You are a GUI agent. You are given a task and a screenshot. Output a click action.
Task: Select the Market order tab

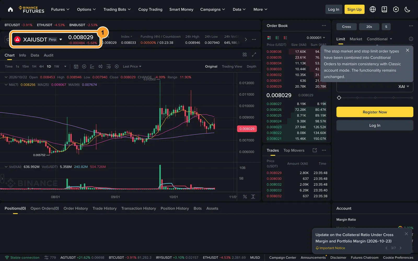tap(356, 39)
